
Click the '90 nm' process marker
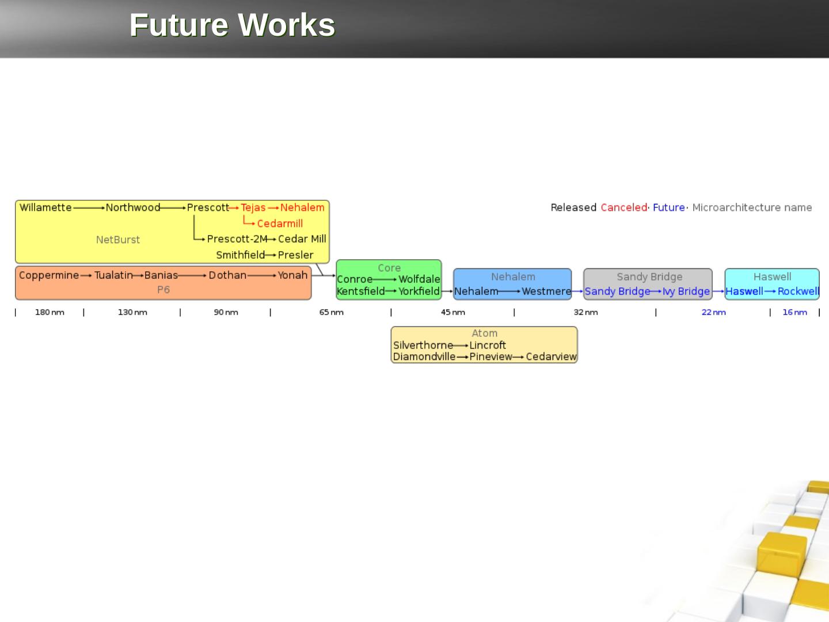coord(226,312)
